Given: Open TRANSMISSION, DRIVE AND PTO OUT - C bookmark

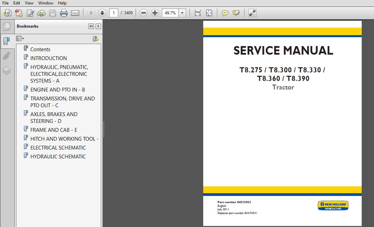Looking at the screenshot, I should (63, 102).
